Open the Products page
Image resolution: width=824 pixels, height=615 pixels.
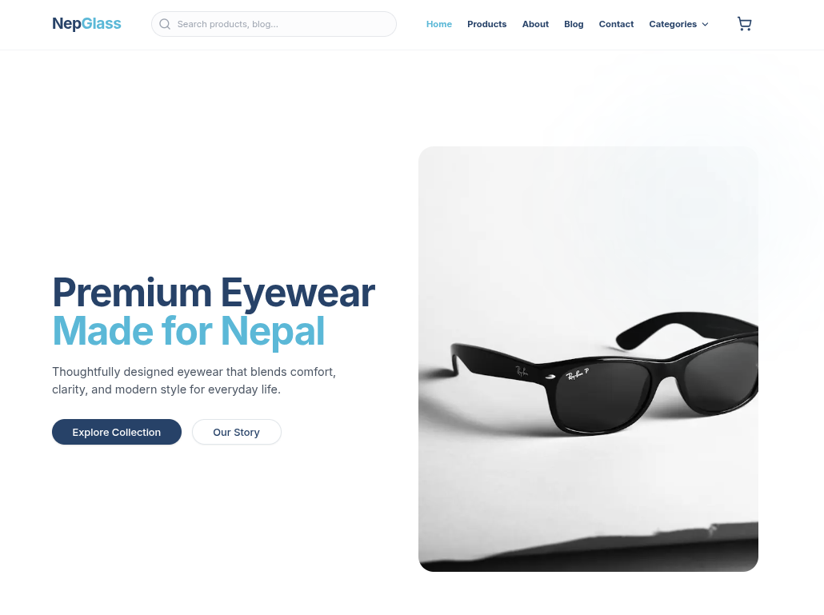[486, 24]
